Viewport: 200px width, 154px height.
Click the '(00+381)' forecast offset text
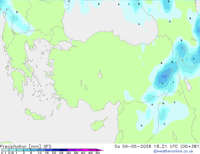click(x=190, y=146)
